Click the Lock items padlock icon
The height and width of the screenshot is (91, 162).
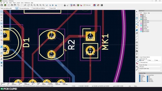[65, 5]
